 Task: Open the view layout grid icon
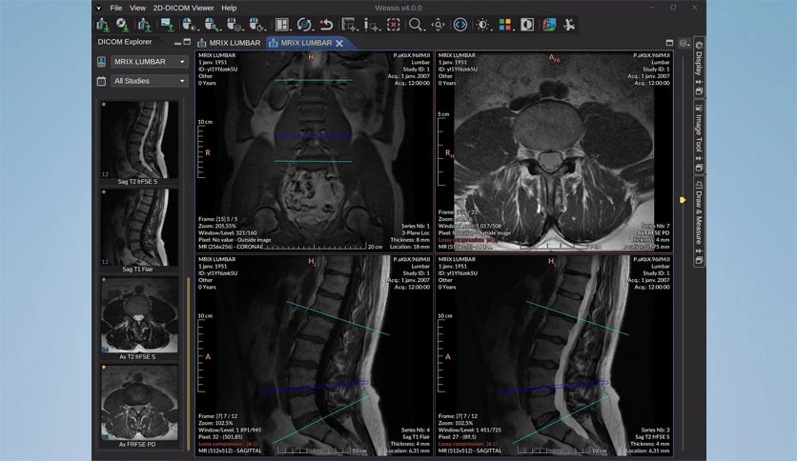coord(282,25)
